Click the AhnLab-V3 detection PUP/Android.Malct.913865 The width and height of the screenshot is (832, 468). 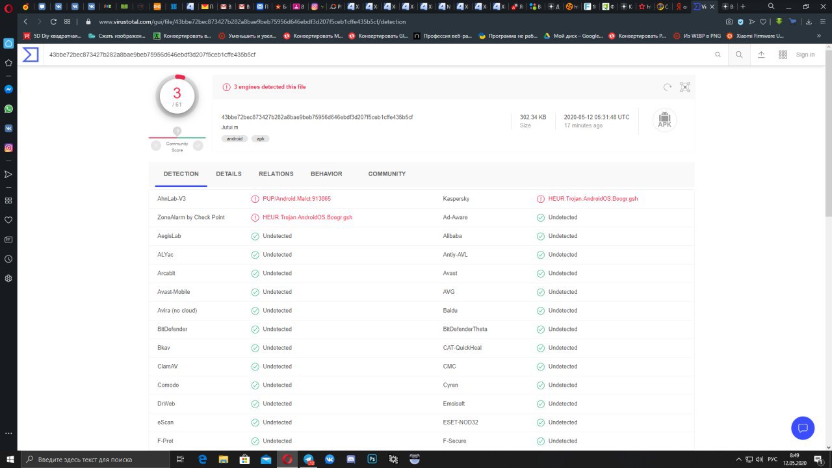click(x=296, y=199)
